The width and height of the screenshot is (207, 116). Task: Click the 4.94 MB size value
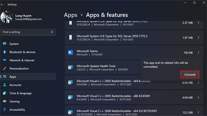click(x=187, y=98)
